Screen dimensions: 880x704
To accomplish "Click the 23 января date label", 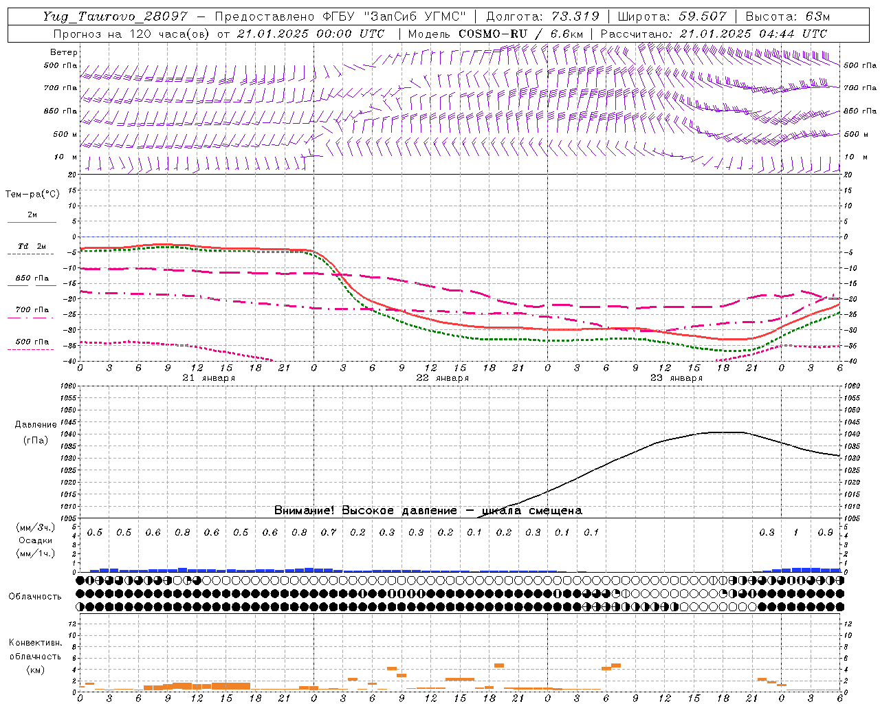I will [x=676, y=378].
